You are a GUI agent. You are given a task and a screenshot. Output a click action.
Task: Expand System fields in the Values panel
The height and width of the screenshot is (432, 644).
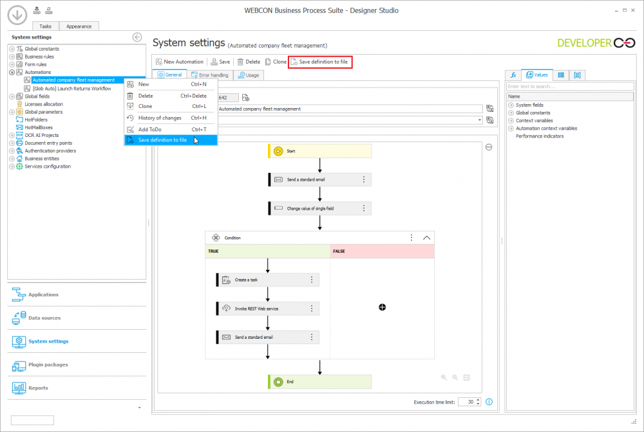(x=511, y=105)
